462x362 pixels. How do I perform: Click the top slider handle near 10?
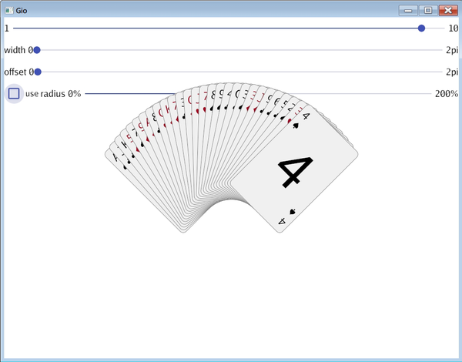click(x=421, y=28)
